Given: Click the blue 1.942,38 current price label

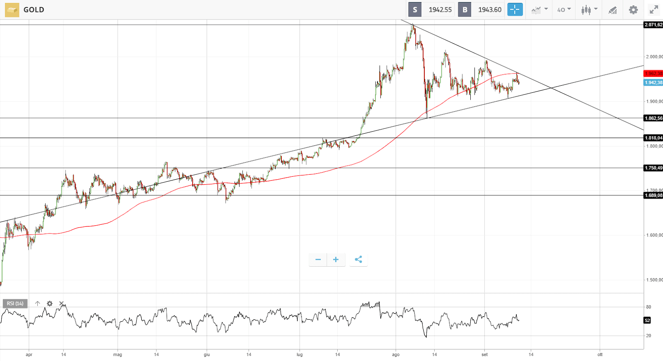Looking at the screenshot, I should coord(653,82).
